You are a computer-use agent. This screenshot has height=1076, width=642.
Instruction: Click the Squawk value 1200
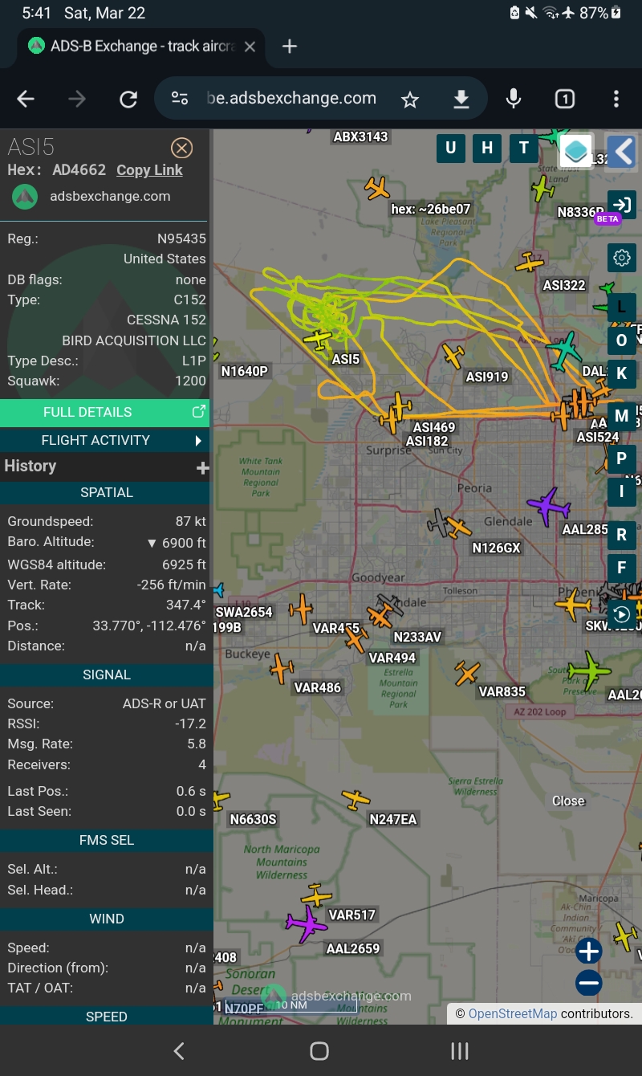coord(190,381)
